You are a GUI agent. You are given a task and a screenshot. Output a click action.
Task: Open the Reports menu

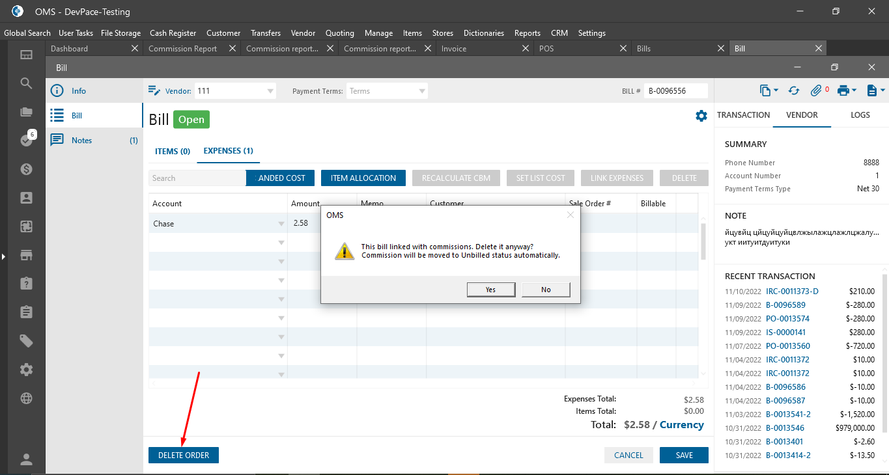(x=528, y=33)
